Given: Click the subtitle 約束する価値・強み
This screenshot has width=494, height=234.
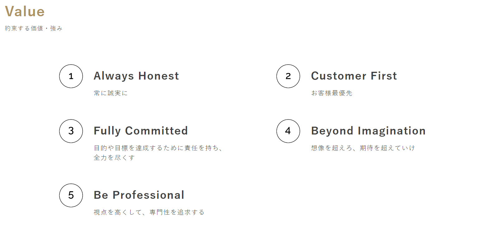Looking at the screenshot, I should click(x=34, y=28).
